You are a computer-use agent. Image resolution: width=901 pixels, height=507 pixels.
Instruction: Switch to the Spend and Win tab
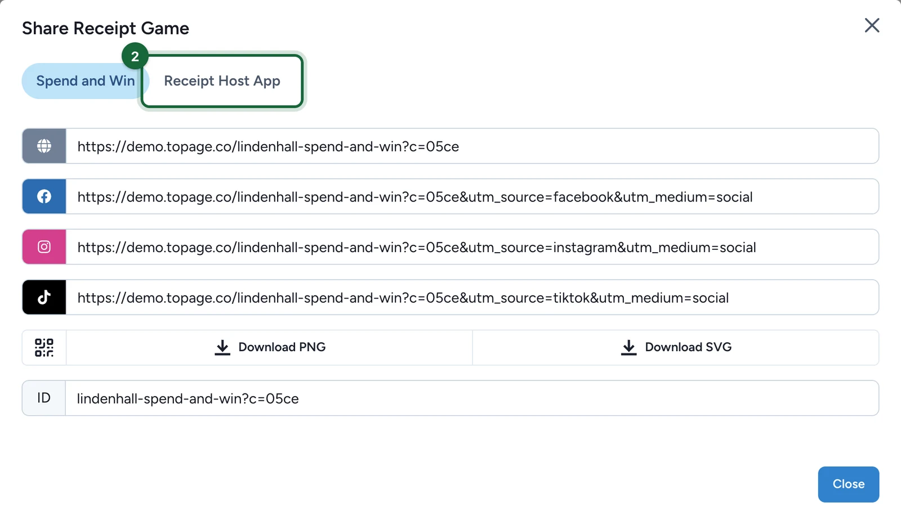[85, 81]
